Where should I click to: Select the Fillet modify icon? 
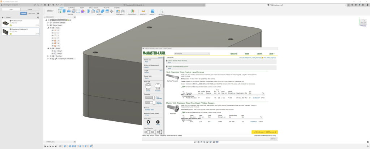point(93,11)
